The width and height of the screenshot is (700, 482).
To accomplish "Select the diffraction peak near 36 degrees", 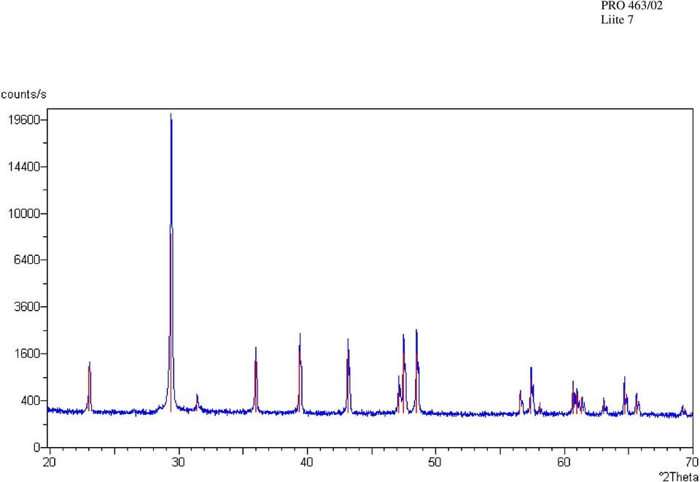I will coord(256,379).
